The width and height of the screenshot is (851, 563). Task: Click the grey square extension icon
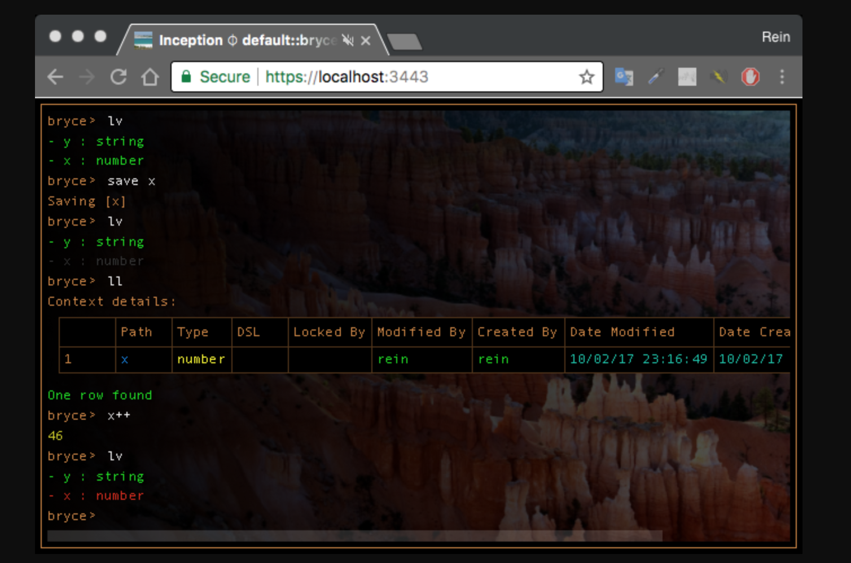pyautogui.click(x=687, y=77)
